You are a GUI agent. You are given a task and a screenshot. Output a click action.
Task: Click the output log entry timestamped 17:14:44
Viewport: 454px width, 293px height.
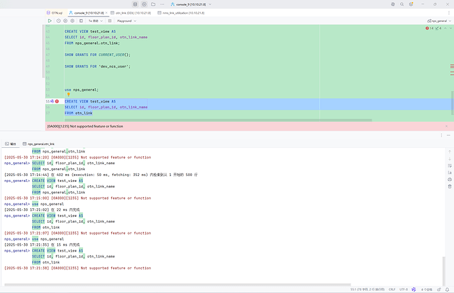pos(101,175)
